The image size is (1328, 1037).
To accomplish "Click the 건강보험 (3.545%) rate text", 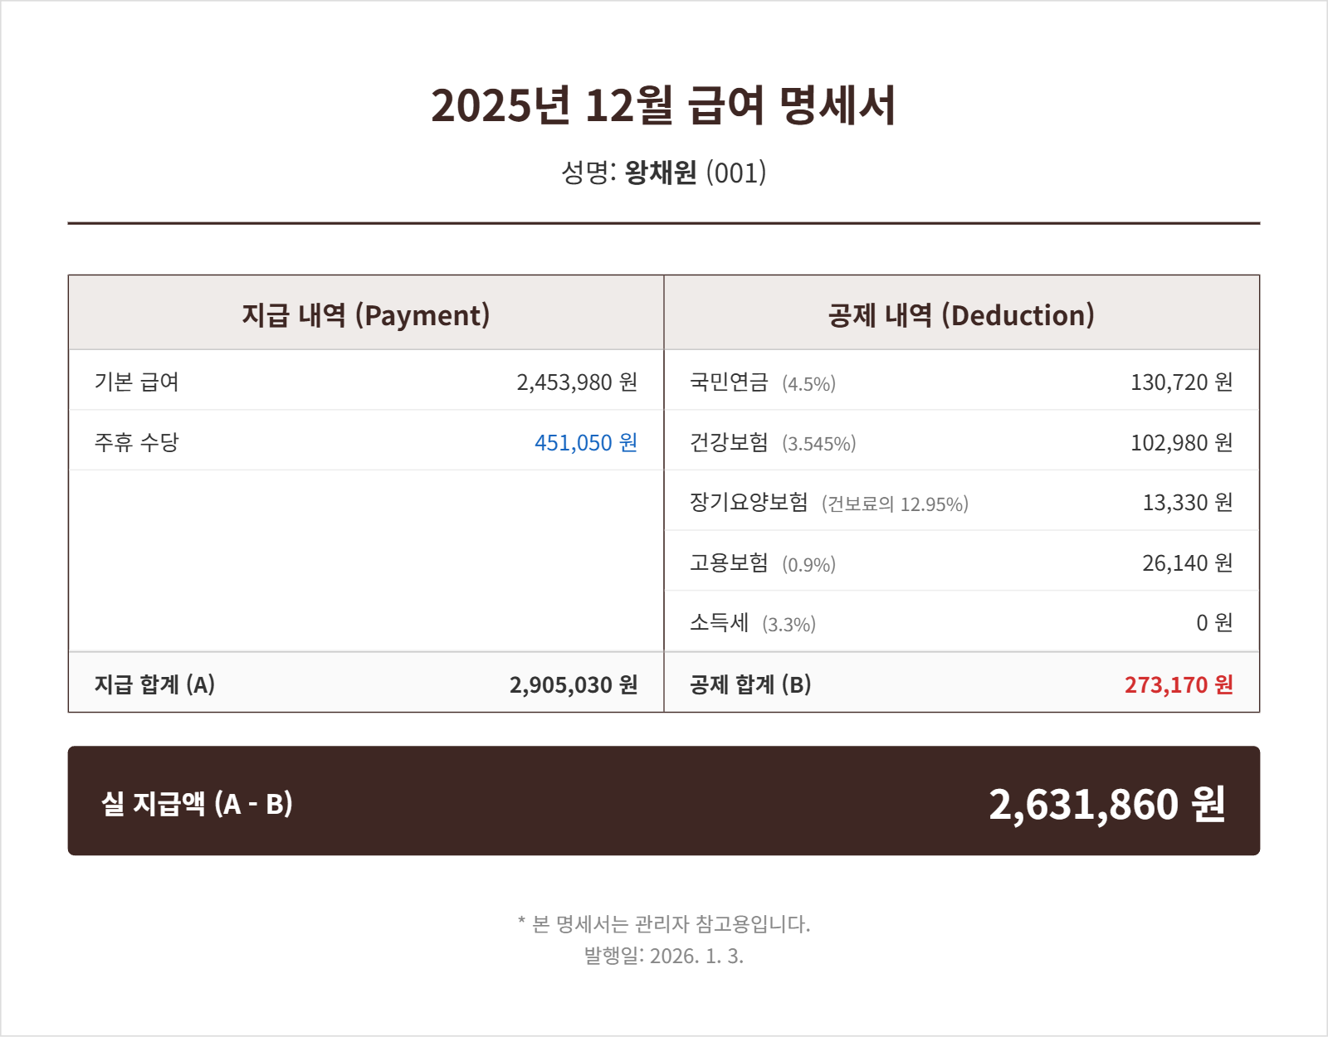I will click(x=818, y=444).
